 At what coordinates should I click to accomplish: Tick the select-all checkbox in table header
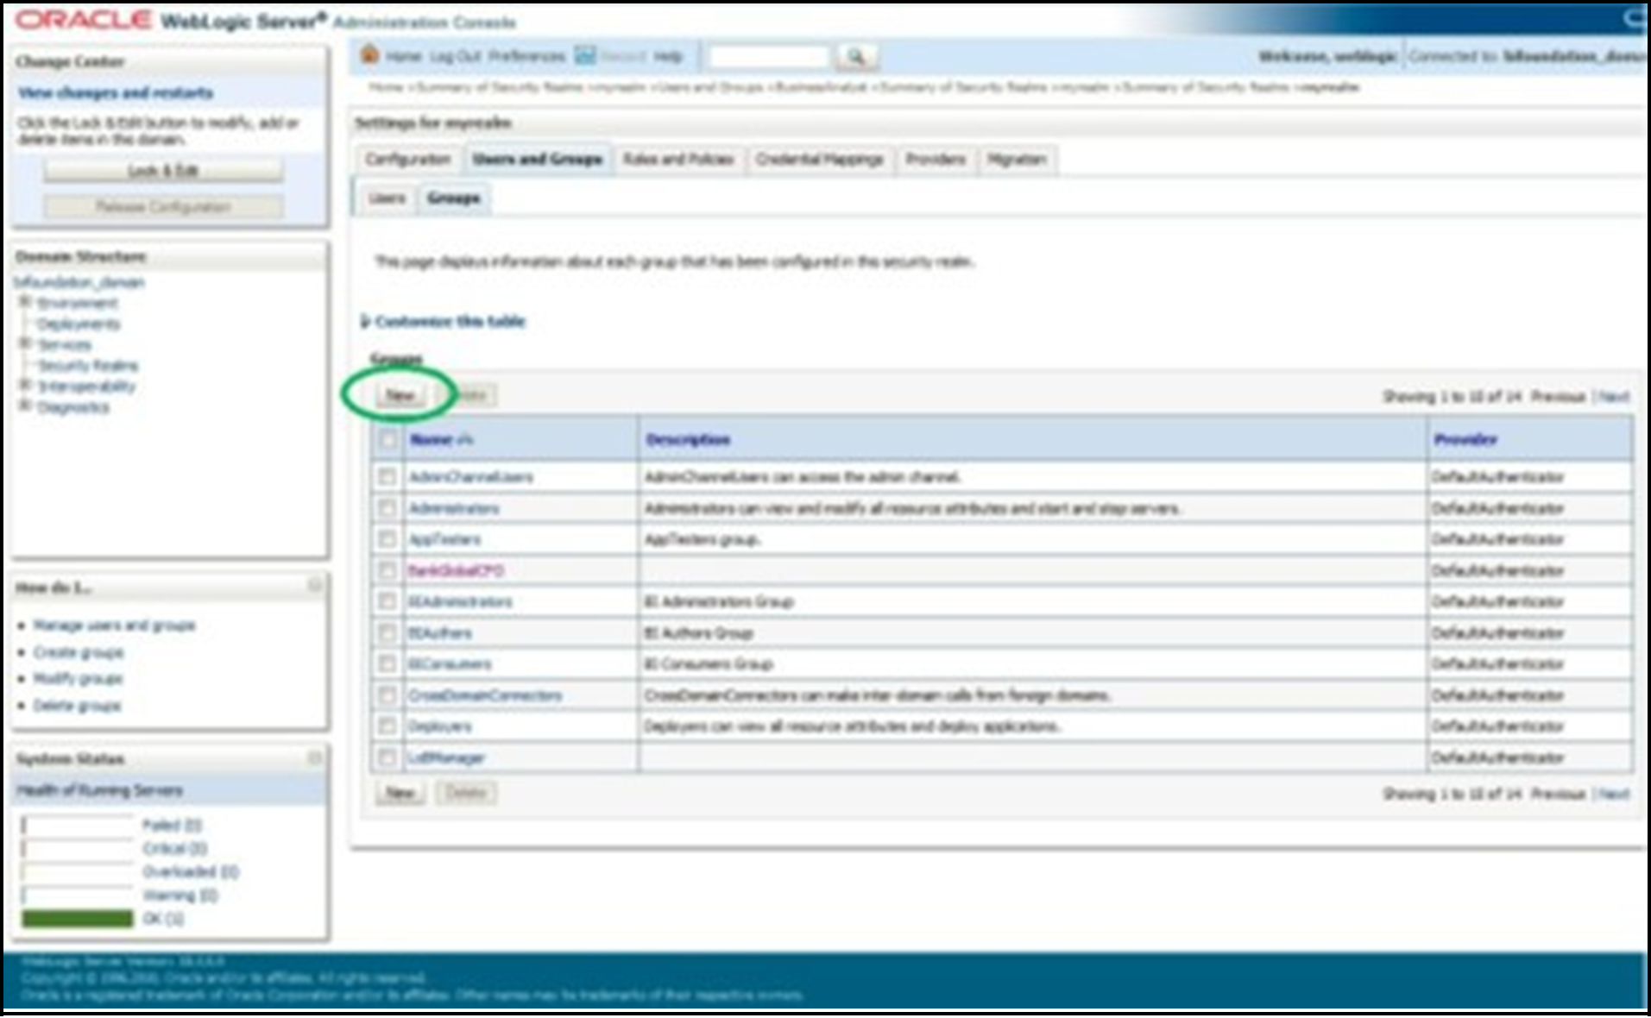[388, 440]
